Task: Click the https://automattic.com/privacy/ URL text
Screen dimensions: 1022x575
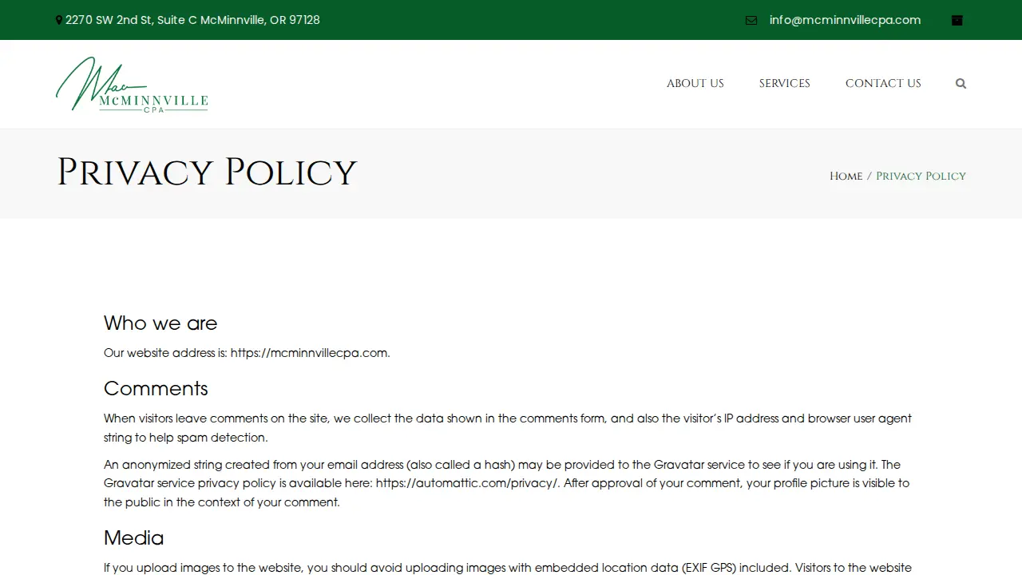Action: [x=466, y=483]
